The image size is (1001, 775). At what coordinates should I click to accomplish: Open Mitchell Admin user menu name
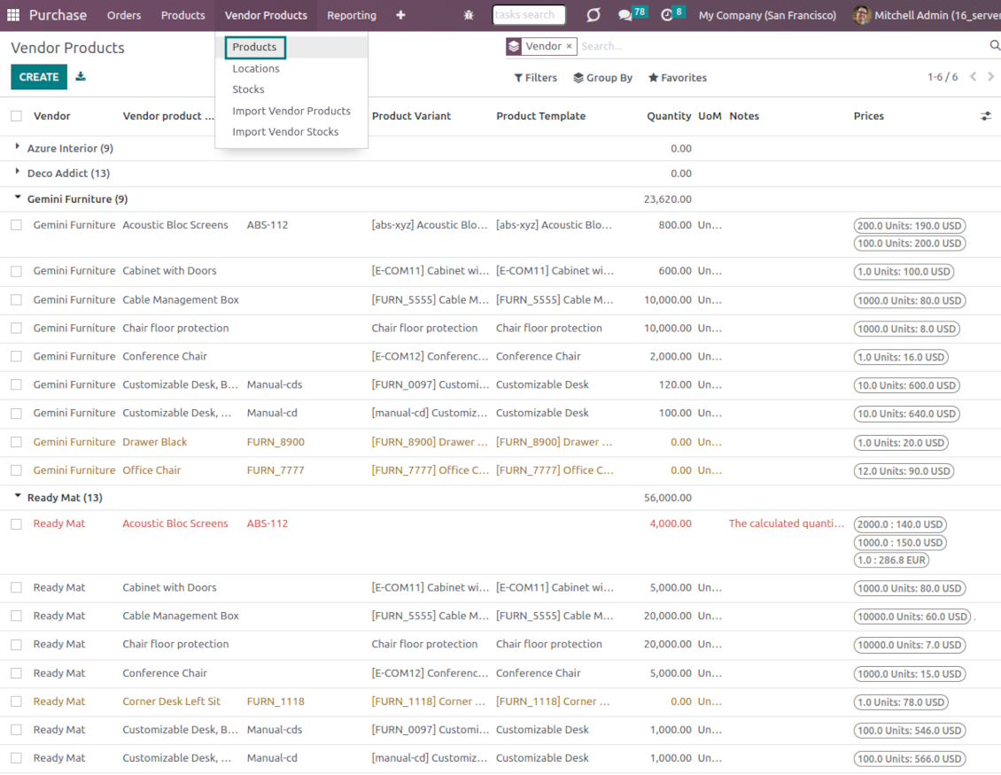coord(937,15)
